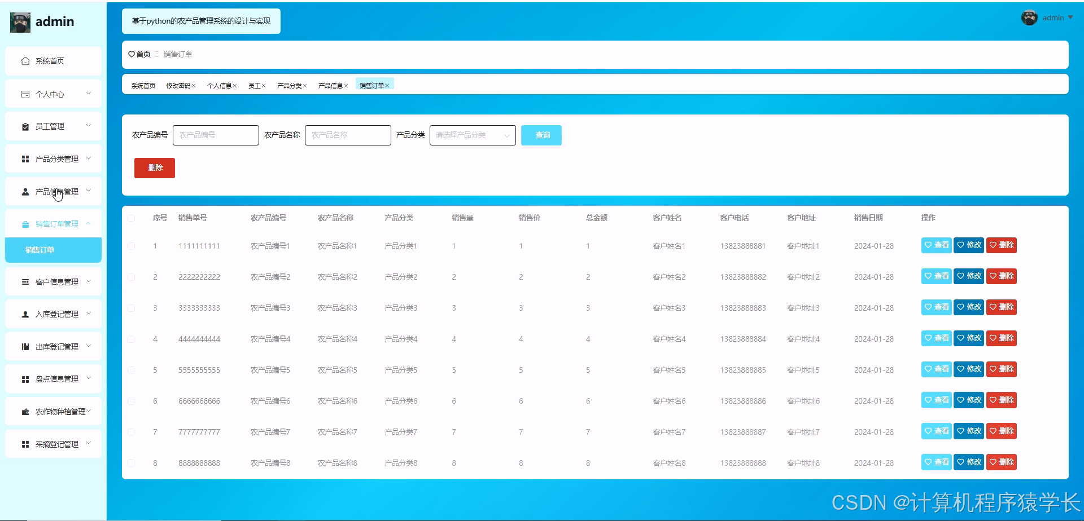Click the heart icon next to 首页 breadcrumb

pos(132,54)
